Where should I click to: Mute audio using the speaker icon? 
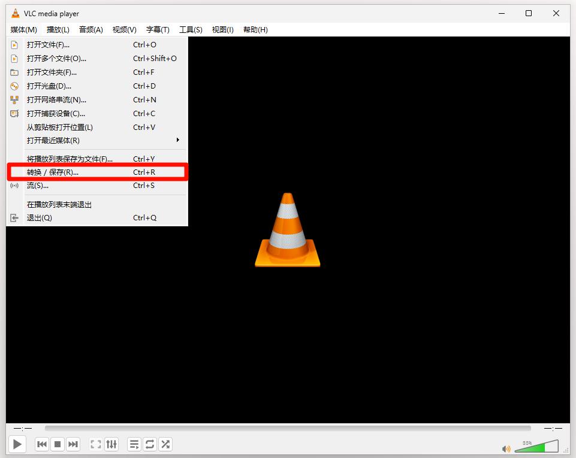click(506, 448)
